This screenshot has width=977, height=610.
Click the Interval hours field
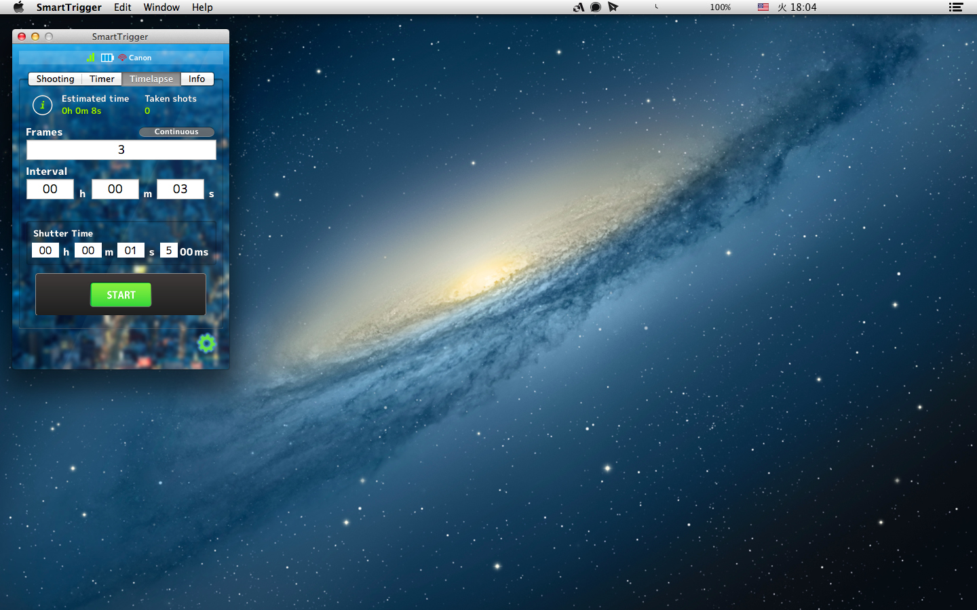tap(50, 189)
